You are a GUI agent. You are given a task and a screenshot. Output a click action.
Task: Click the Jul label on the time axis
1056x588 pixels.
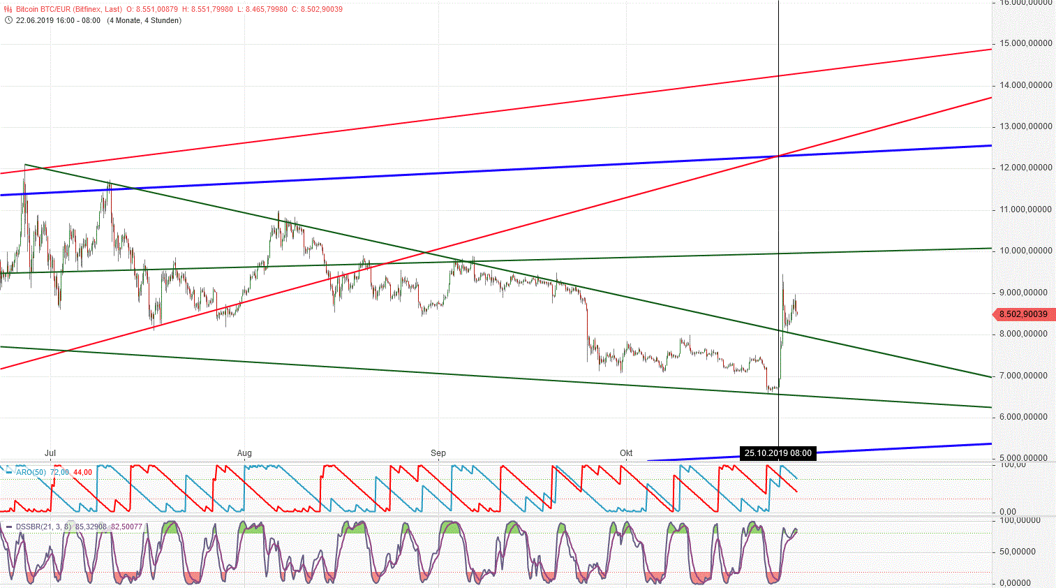point(50,453)
